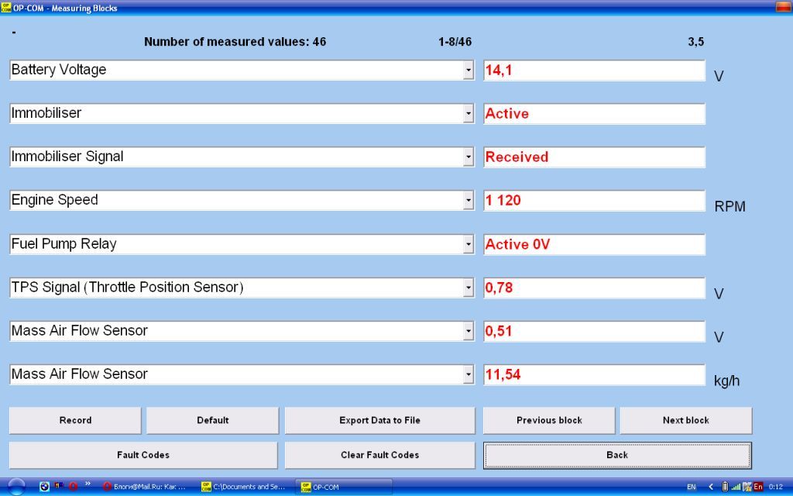Image resolution: width=793 pixels, height=496 pixels.
Task: Open the Windows Start button
Action: pos(16,487)
